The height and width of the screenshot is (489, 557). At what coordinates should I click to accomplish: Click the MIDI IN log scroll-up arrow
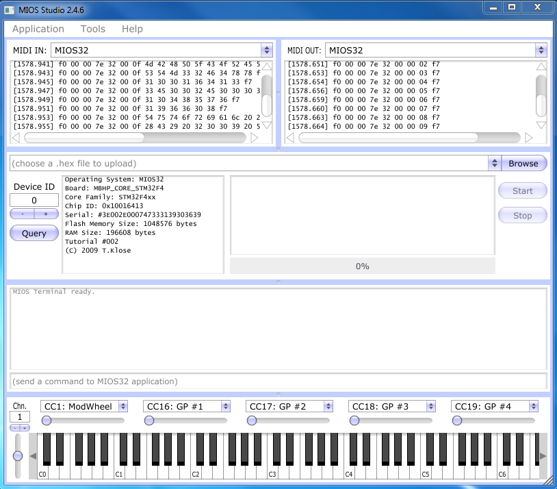point(267,67)
